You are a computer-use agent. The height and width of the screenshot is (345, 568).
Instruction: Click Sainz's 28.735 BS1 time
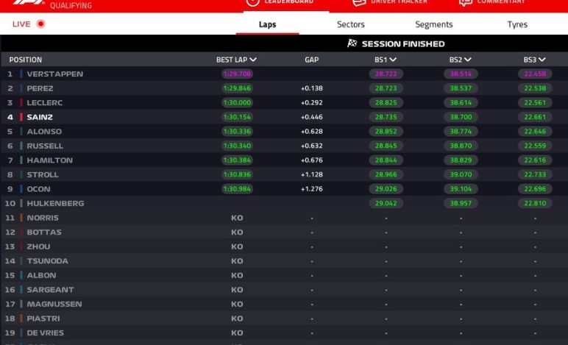386,117
